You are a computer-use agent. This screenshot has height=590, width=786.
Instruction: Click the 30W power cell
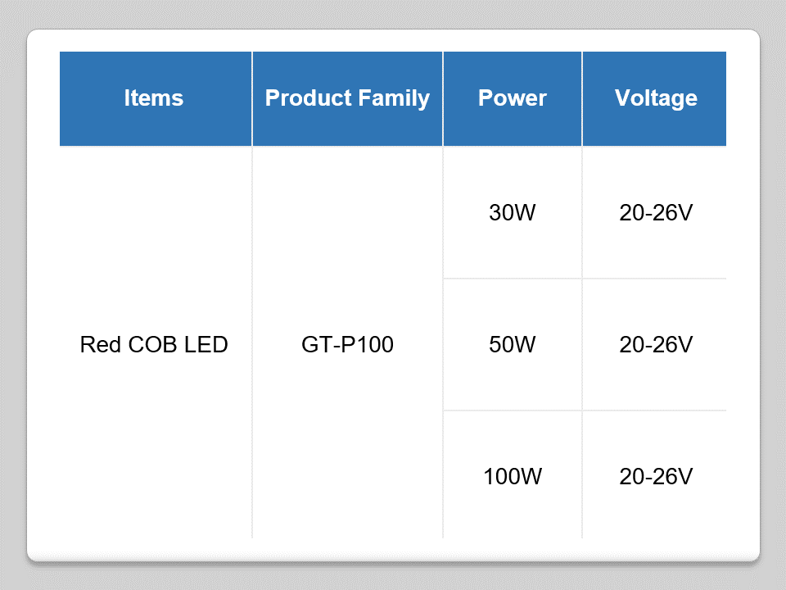(x=513, y=213)
